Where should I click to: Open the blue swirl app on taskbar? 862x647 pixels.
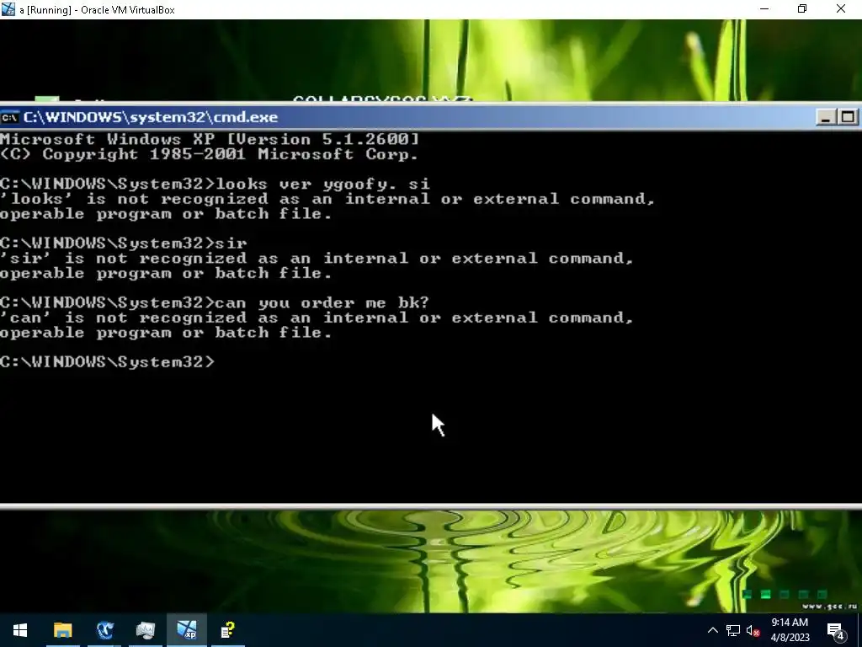(x=104, y=630)
